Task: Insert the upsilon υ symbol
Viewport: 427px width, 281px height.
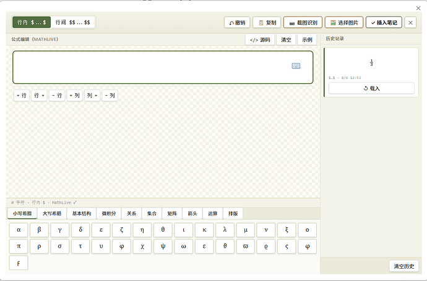Action: tap(101, 246)
